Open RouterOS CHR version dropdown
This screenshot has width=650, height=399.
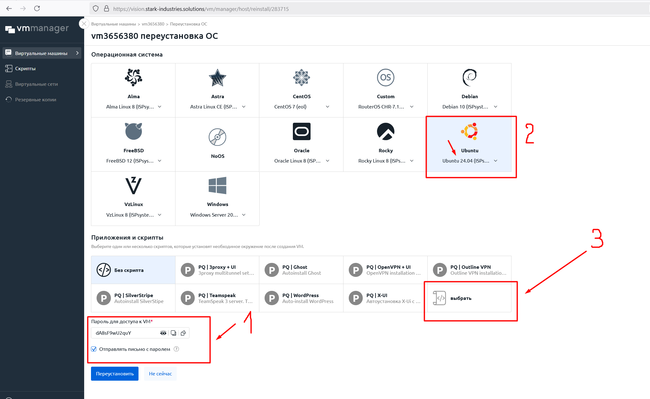[386, 107]
